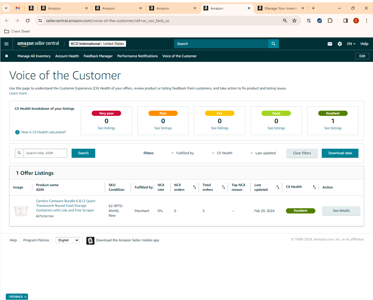Go back to the previous page

7,21
